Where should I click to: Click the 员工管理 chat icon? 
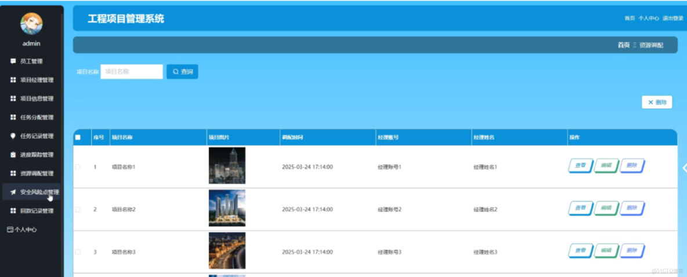point(13,61)
